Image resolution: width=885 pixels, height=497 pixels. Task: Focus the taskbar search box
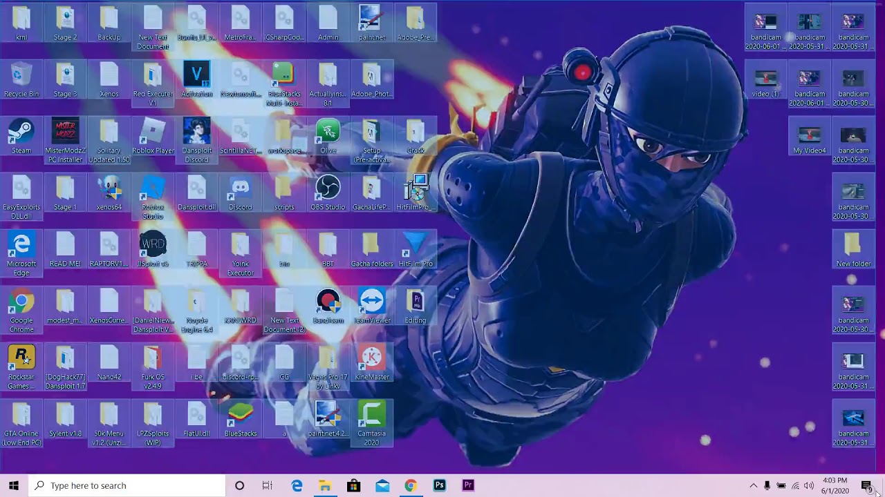127,485
